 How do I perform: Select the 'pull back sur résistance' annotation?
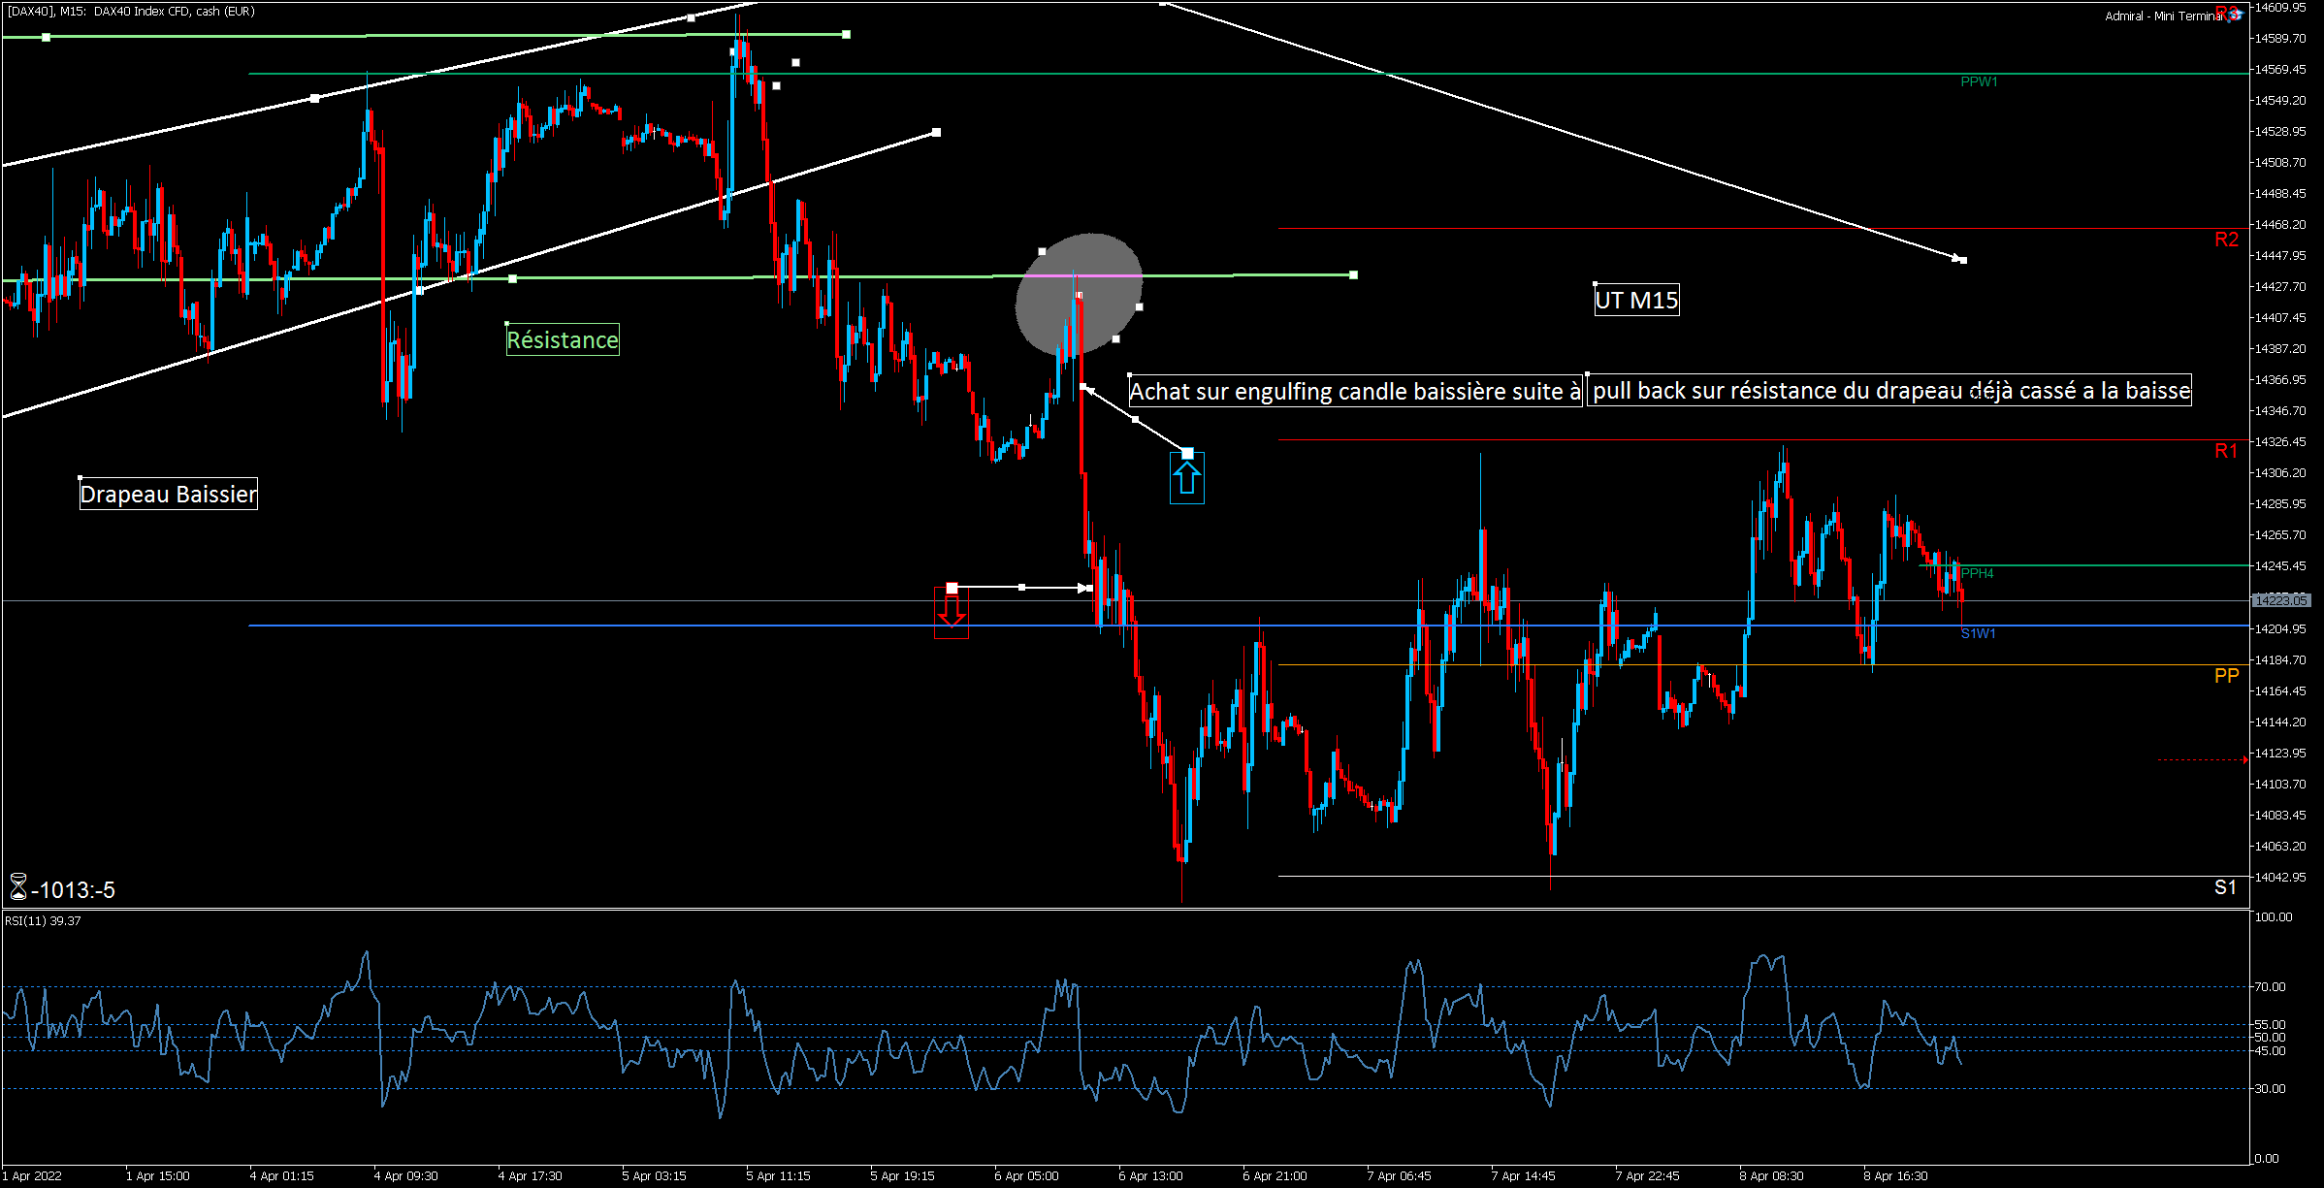(1890, 391)
